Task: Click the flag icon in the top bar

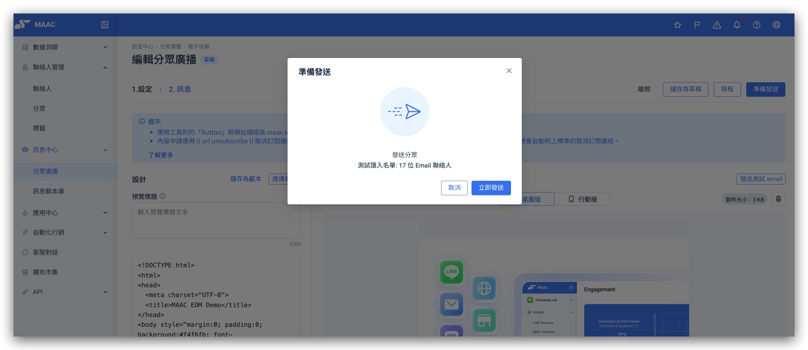Action: [x=697, y=25]
